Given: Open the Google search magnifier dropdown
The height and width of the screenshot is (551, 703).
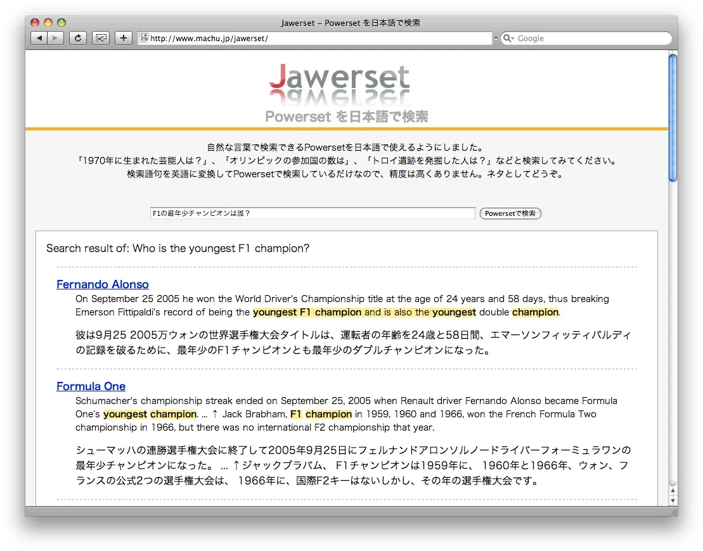Looking at the screenshot, I should coord(508,39).
